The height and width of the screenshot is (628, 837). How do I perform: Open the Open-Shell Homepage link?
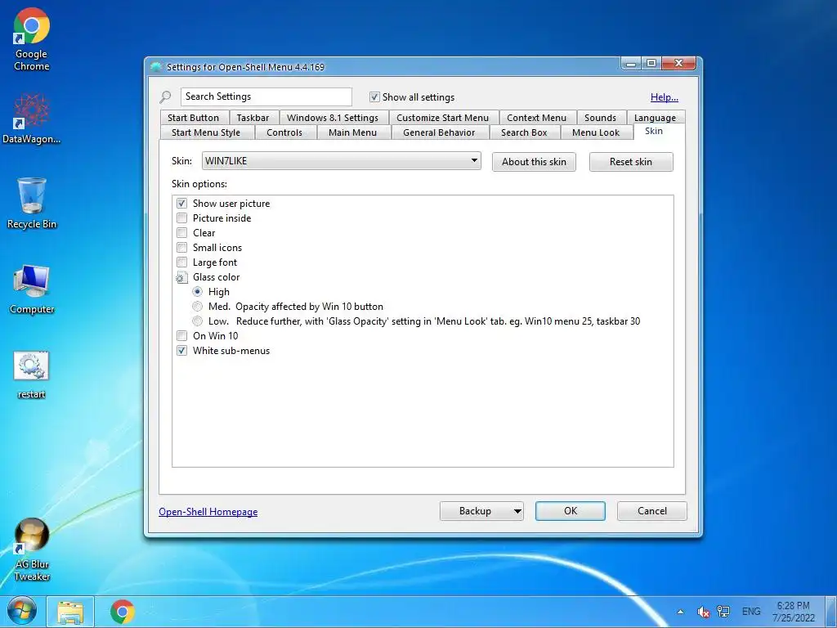point(208,512)
